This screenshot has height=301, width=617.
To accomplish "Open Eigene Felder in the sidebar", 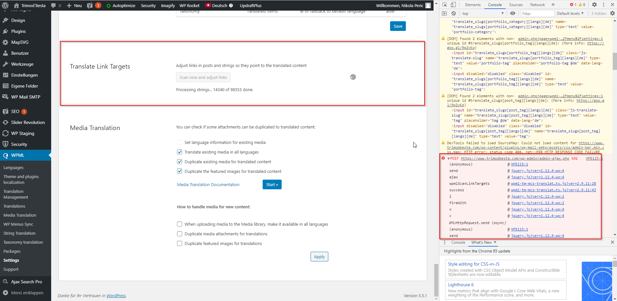I will click(x=25, y=86).
